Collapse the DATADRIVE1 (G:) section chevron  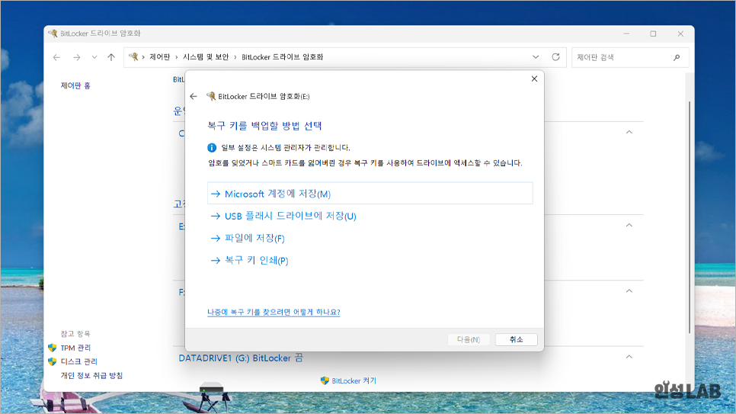coord(629,357)
